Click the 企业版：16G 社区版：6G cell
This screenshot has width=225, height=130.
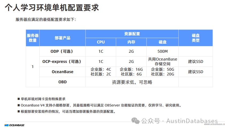pos(131,72)
